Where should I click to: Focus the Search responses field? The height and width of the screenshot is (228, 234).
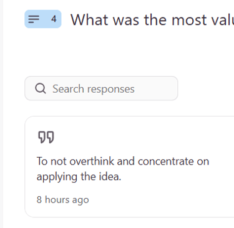click(101, 88)
